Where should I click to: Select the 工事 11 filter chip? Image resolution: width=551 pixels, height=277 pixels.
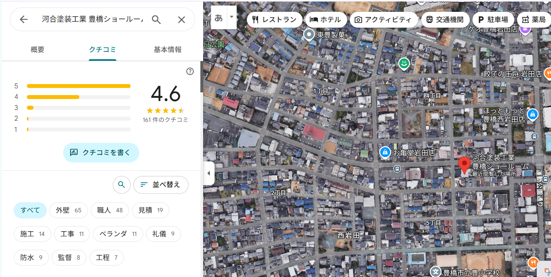[x=72, y=234]
